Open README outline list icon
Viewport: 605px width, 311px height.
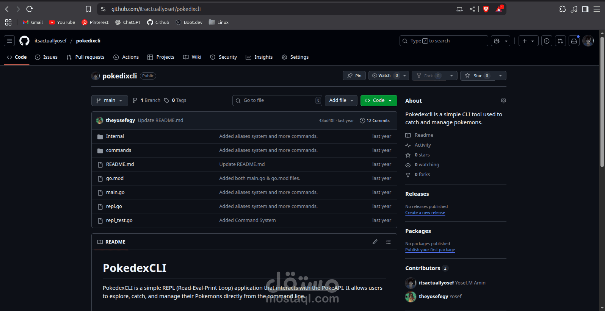(x=388, y=242)
